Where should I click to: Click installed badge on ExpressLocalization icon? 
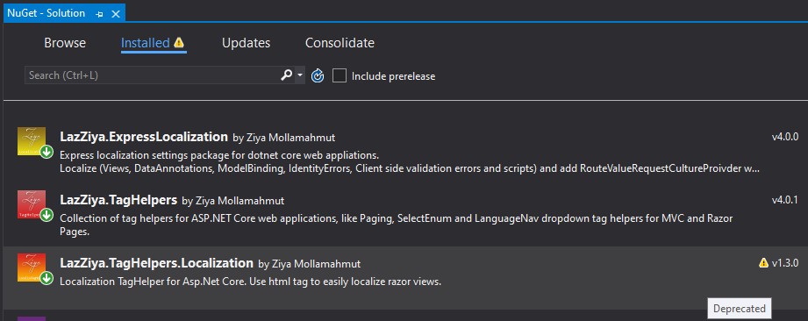(x=46, y=152)
